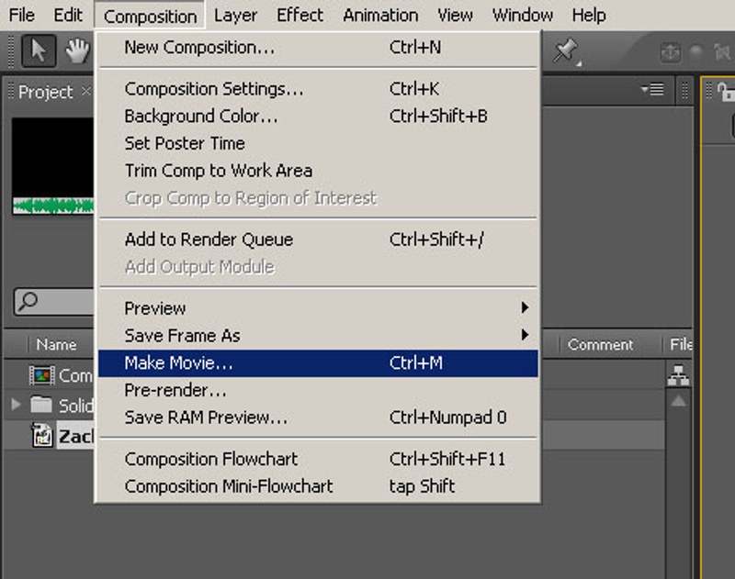This screenshot has height=579, width=735.
Task: Open Composition Settings
Action: click(213, 89)
